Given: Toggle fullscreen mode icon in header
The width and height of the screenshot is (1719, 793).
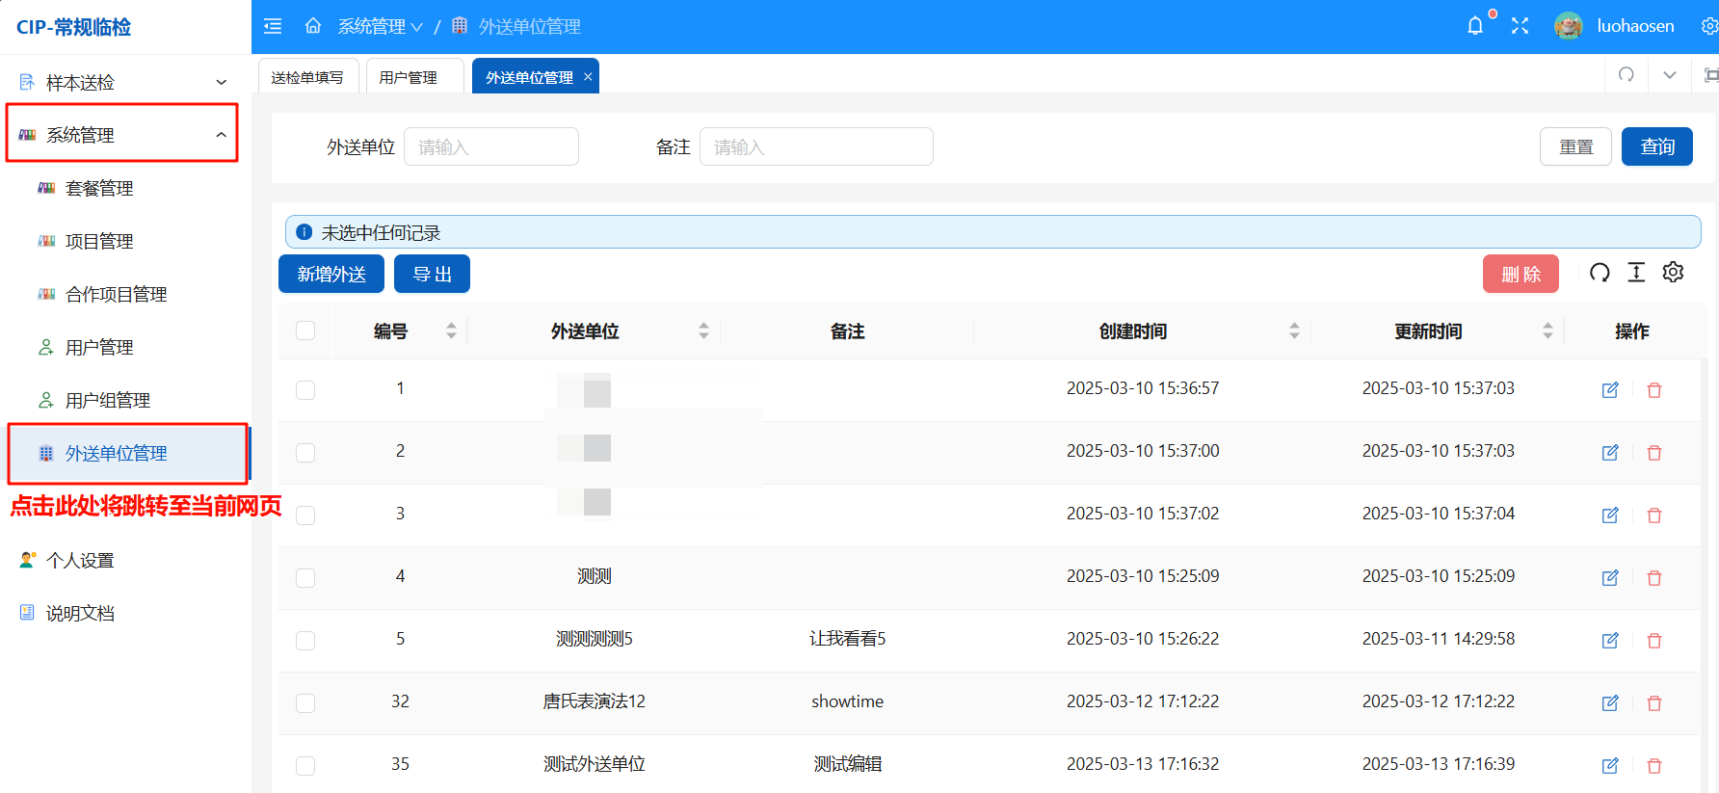Looking at the screenshot, I should click(x=1520, y=26).
